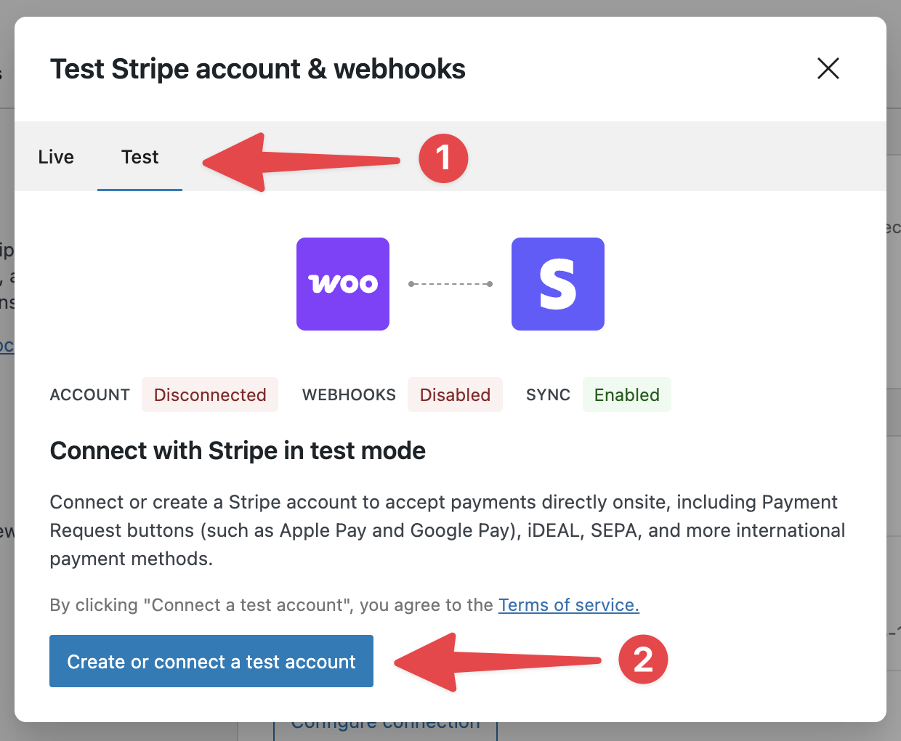Click the dotted connector between the logos
The width and height of the screenshot is (901, 741).
coord(450,284)
